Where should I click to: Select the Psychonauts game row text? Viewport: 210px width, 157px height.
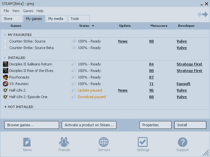tap(19, 77)
